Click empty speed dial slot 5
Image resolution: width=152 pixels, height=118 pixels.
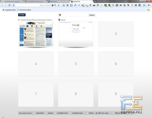tap(76, 64)
